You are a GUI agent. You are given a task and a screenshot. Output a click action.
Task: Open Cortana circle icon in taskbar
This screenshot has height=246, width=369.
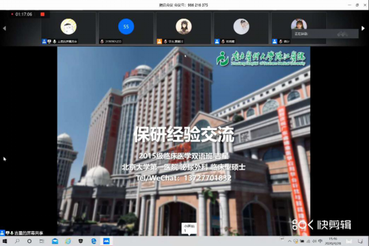coord(29,241)
